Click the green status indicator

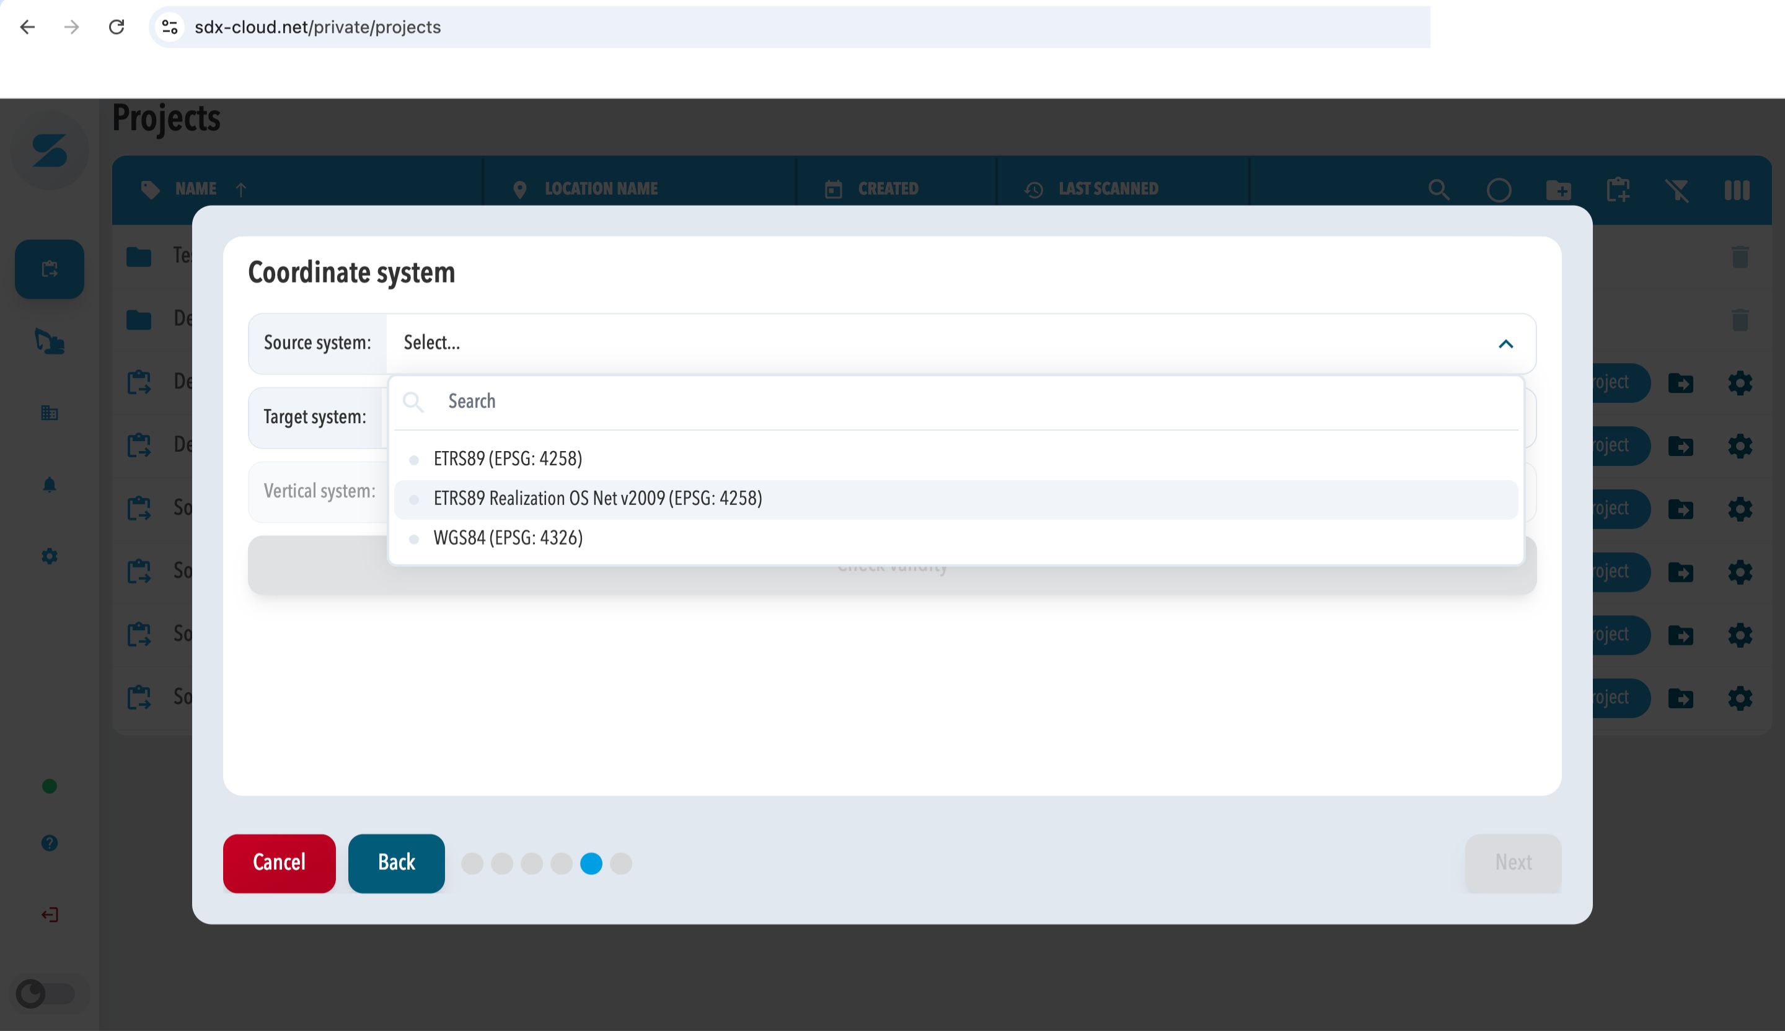point(50,786)
